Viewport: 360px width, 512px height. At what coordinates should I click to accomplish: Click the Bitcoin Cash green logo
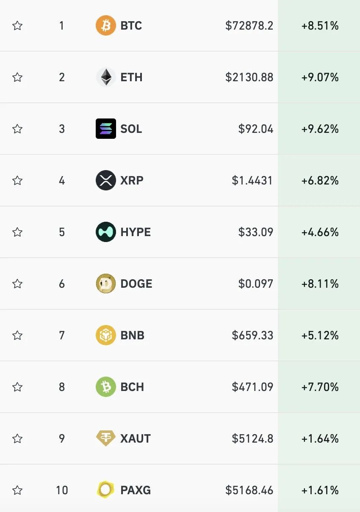click(x=106, y=387)
